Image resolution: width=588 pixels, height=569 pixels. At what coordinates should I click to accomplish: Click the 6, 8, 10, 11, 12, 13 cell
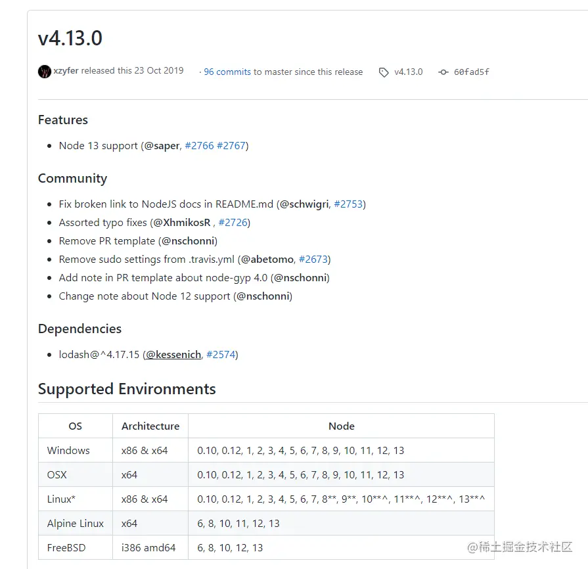coord(341,523)
